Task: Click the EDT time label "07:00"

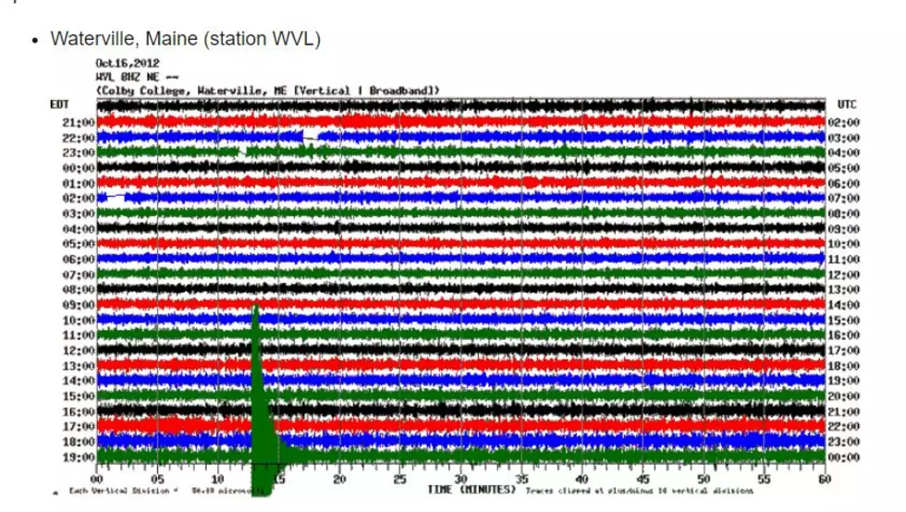Action: (x=79, y=274)
